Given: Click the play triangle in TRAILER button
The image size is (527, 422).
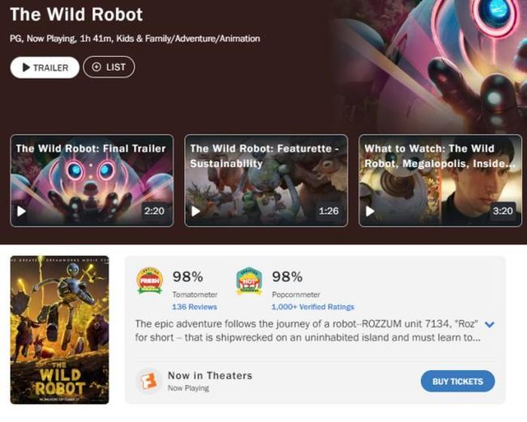Looking at the screenshot, I should click(x=26, y=67).
